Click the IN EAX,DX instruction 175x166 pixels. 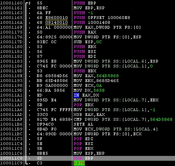tap(86, 95)
